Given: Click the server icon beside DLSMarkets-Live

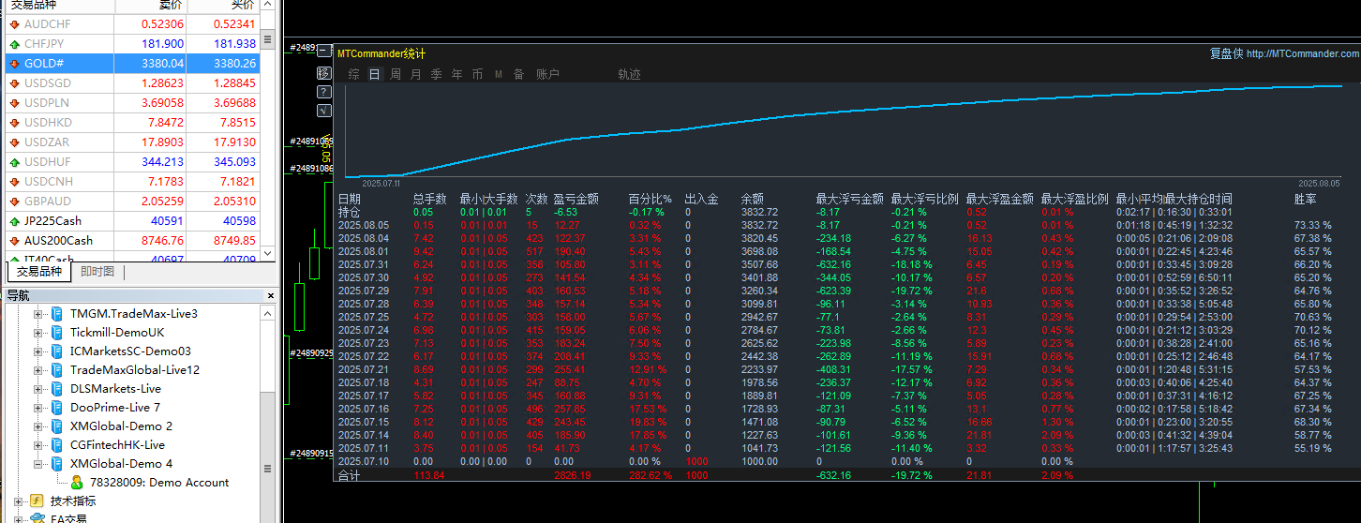Looking at the screenshot, I should click(x=56, y=388).
